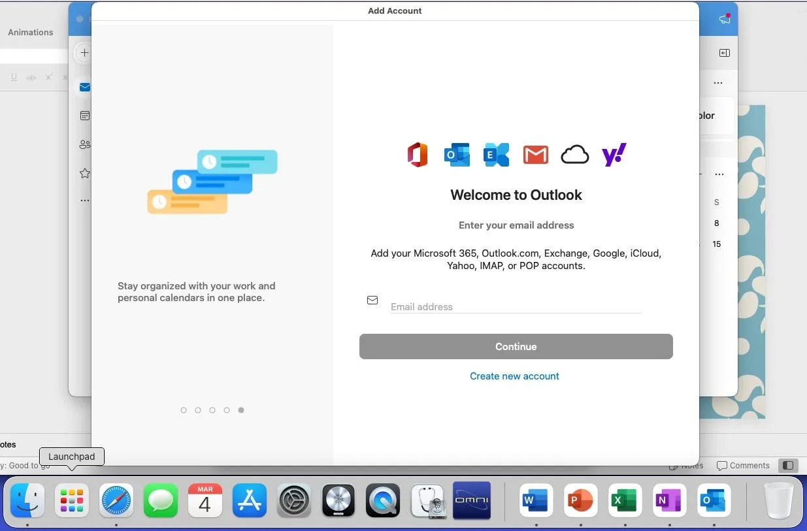Image resolution: width=807 pixels, height=531 pixels.
Task: Open System Preferences gear in Dock
Action: tap(294, 501)
